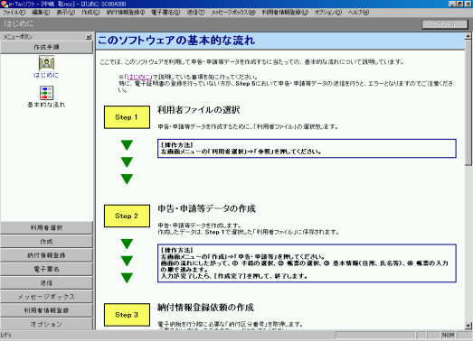Open the ヘルプ(H) menu
This screenshot has height=341, width=473.
[358, 13]
